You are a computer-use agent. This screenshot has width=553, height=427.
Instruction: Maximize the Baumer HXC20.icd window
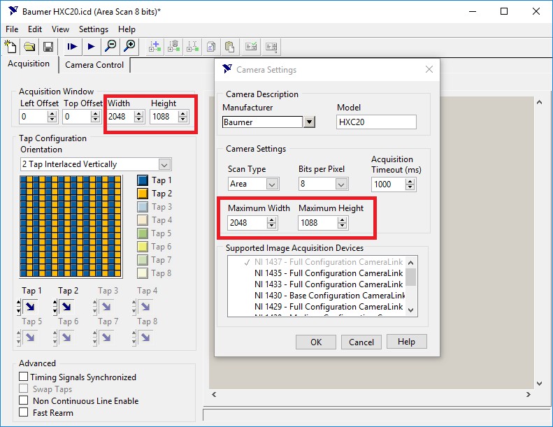point(504,11)
